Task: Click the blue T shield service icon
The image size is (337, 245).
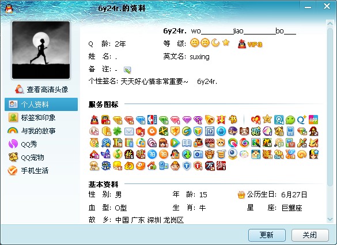Action: [187, 166]
